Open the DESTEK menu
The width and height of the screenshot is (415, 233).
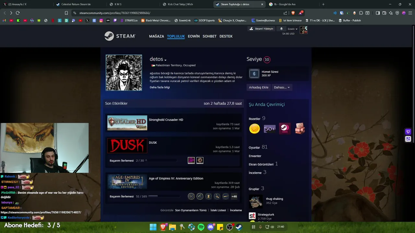pos(226,36)
